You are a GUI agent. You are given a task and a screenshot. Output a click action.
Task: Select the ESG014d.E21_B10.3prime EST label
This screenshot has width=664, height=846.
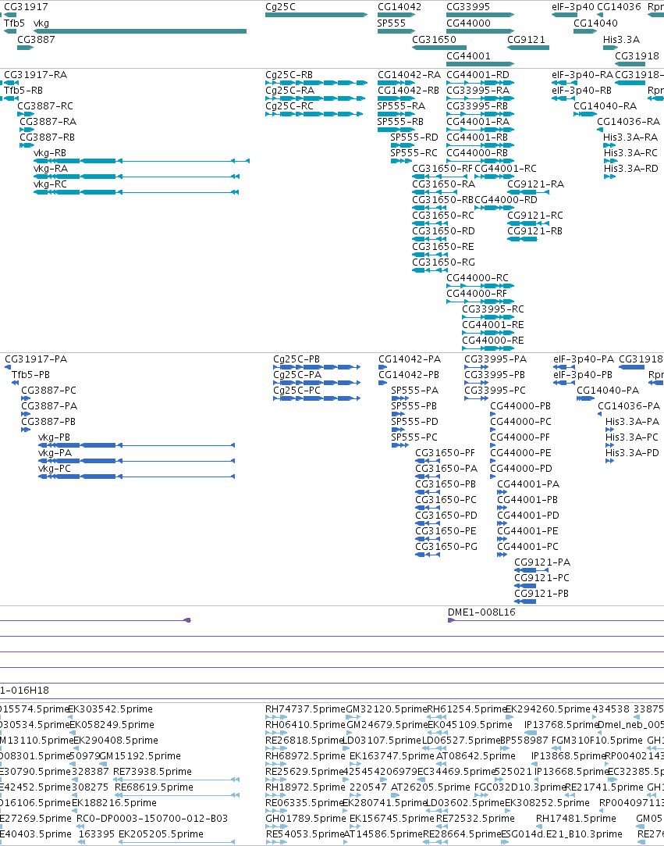pyautogui.click(x=562, y=834)
